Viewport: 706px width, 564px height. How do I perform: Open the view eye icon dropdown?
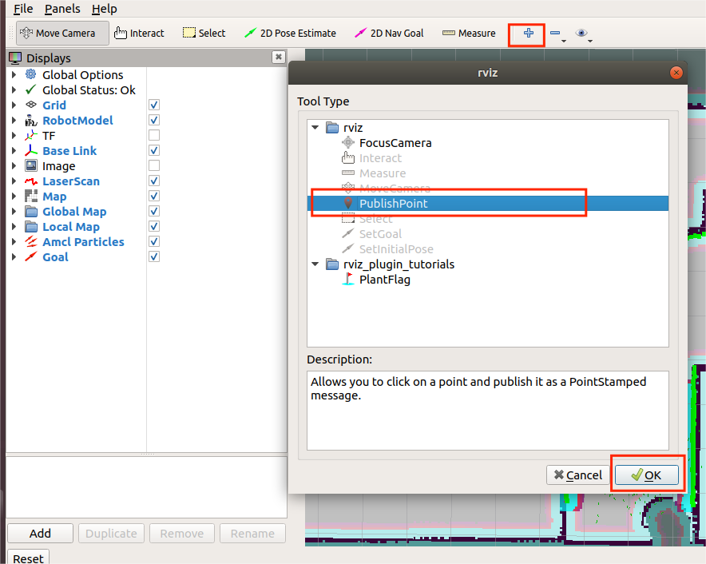[x=585, y=34]
